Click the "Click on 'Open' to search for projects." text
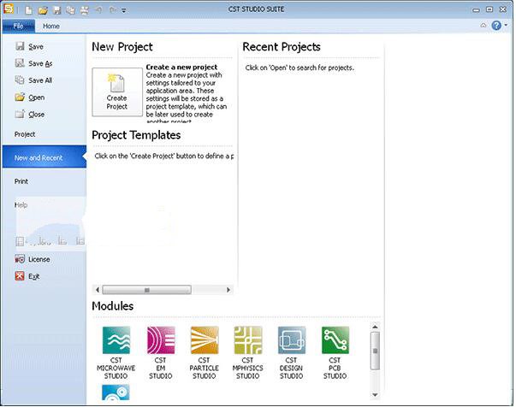 click(300, 68)
